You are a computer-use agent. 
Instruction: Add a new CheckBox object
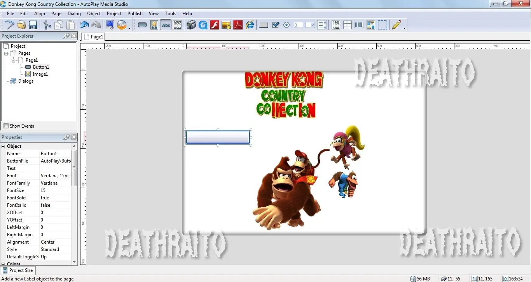276,25
